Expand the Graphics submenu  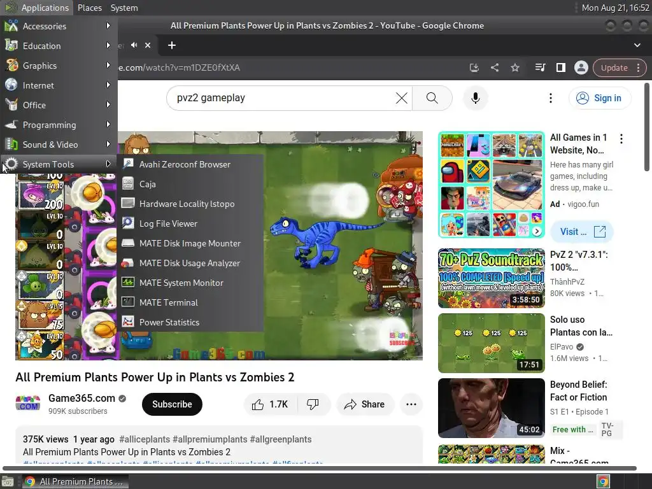point(59,66)
